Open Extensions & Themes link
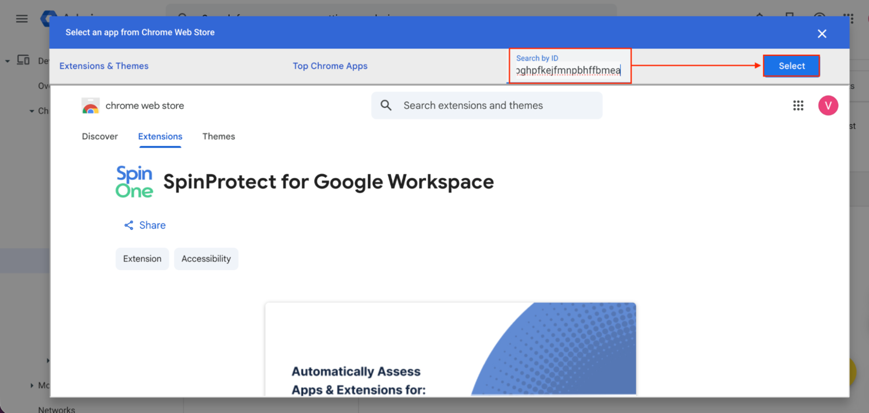869x413 pixels. pyautogui.click(x=104, y=66)
